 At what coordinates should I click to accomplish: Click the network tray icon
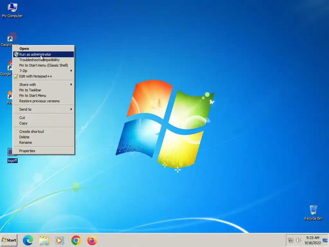click(x=290, y=240)
